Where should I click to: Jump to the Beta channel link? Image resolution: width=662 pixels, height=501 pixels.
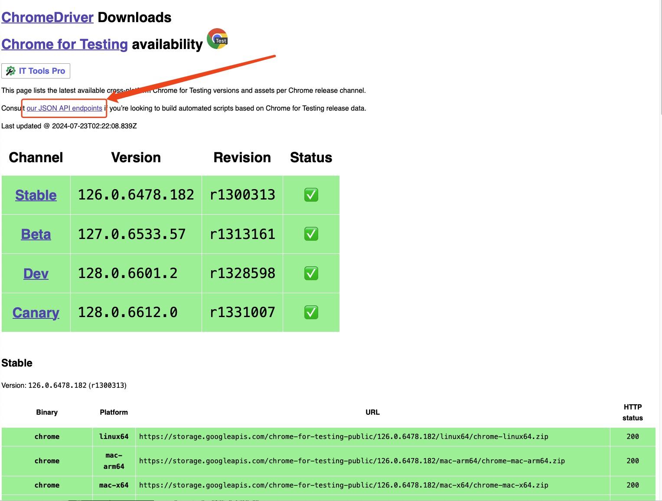[36, 234]
